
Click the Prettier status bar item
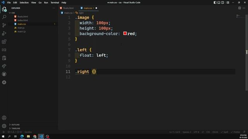(x=236, y=132)
